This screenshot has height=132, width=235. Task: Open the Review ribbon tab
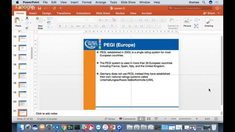(120, 13)
